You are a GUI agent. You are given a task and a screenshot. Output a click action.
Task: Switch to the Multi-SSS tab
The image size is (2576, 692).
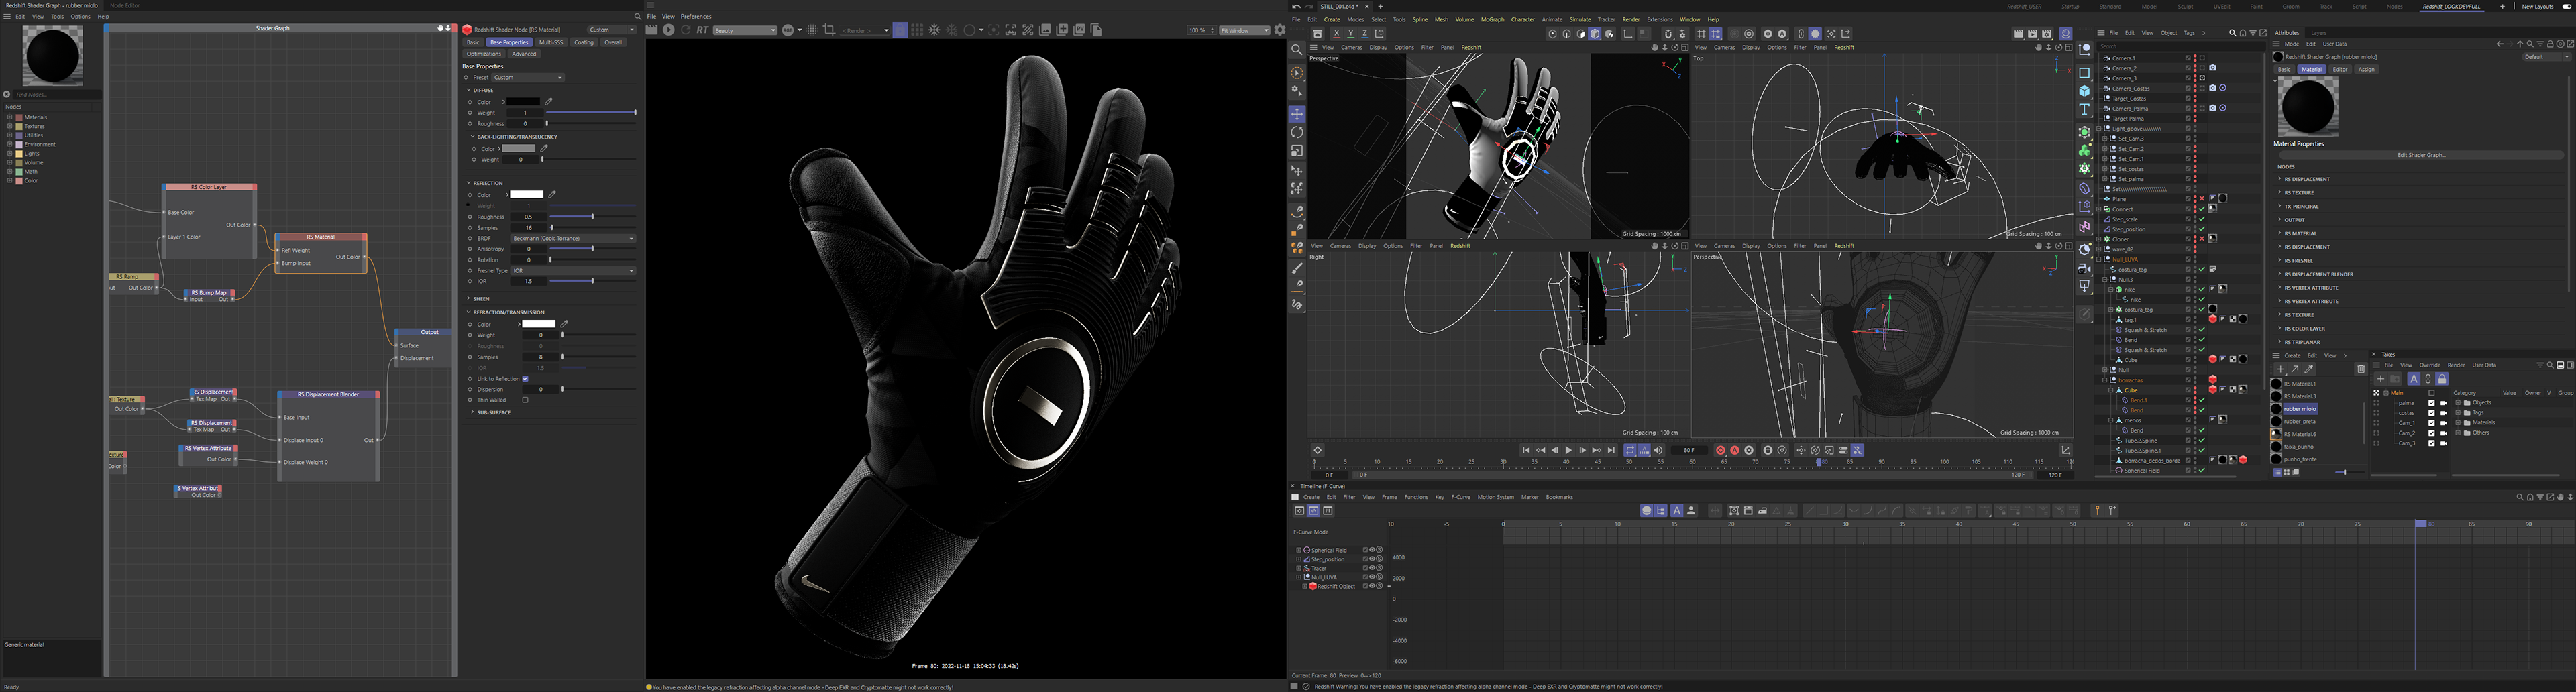click(551, 43)
